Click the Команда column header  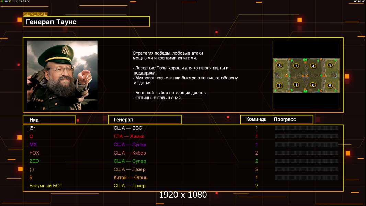click(256, 119)
